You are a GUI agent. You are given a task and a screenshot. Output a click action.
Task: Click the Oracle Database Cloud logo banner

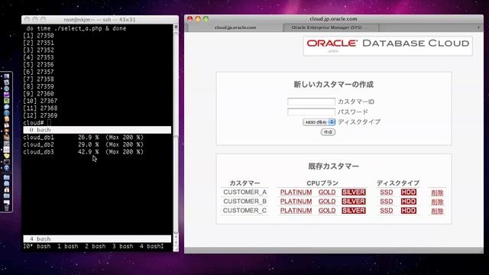[387, 46]
